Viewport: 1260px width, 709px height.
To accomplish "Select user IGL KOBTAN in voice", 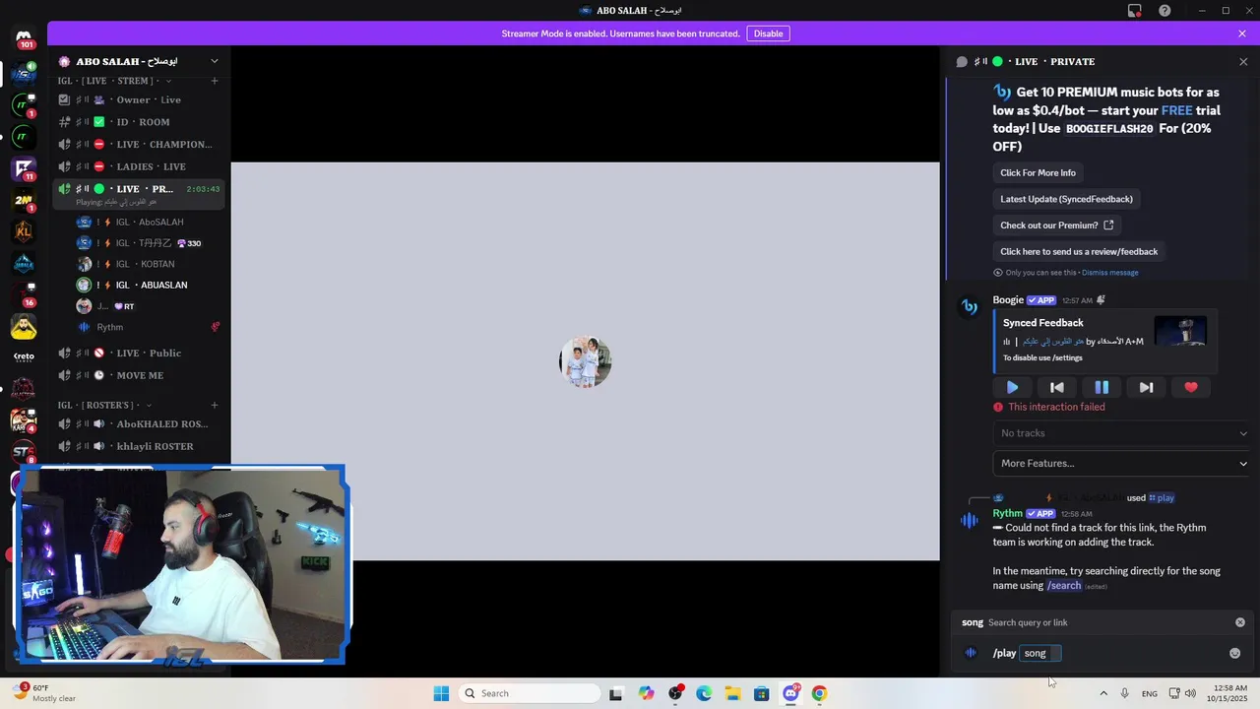I will pos(150,264).
